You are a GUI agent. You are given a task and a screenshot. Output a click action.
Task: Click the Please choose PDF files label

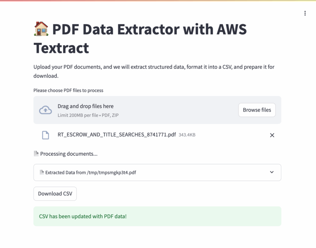[x=68, y=90]
